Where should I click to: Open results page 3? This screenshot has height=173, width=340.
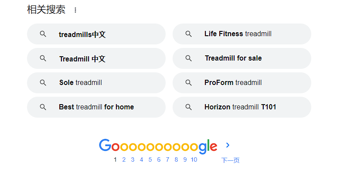coord(133,160)
